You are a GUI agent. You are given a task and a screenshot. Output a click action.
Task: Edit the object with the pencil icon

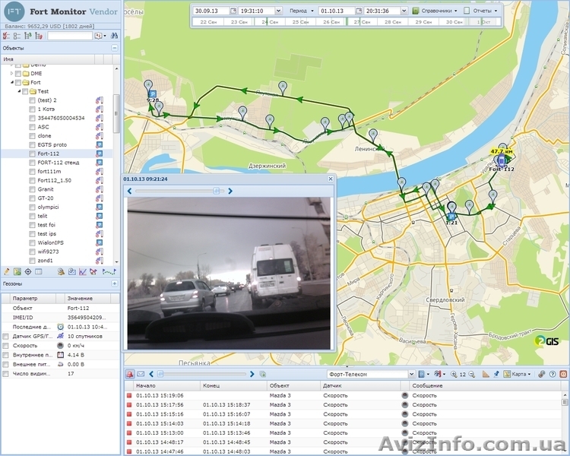click(x=7, y=271)
